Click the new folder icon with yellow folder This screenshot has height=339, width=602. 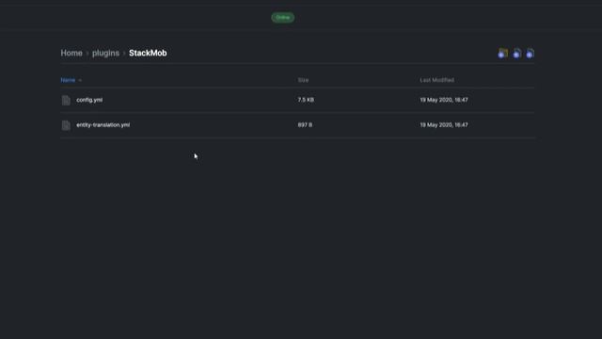click(x=502, y=53)
